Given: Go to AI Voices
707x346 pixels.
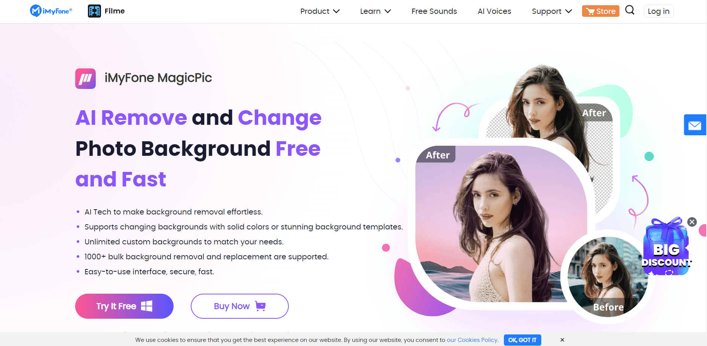Looking at the screenshot, I should (495, 11).
